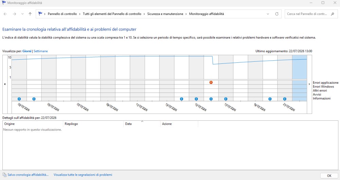Select the 16/07/2026 stability drop in chart
The height and width of the screenshot is (180, 340).
[x=213, y=60]
